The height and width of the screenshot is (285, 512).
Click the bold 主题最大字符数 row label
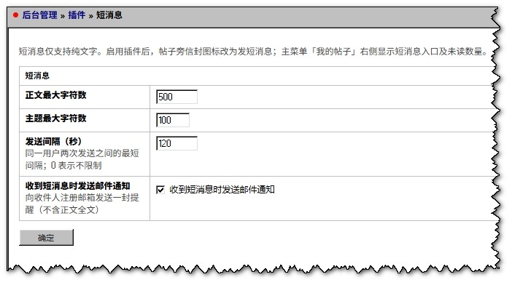[56, 118]
